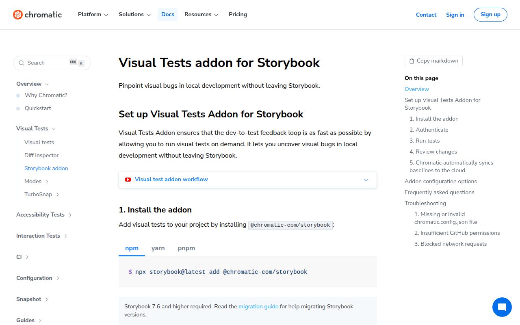This screenshot has width=520, height=325.
Task: Jump to 4. Review changes
Action: click(x=433, y=152)
